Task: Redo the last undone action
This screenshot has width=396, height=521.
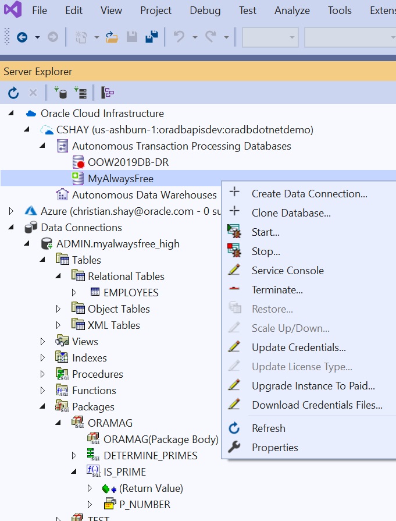Action: (211, 37)
